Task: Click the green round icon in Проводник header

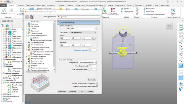Action: click(7, 26)
